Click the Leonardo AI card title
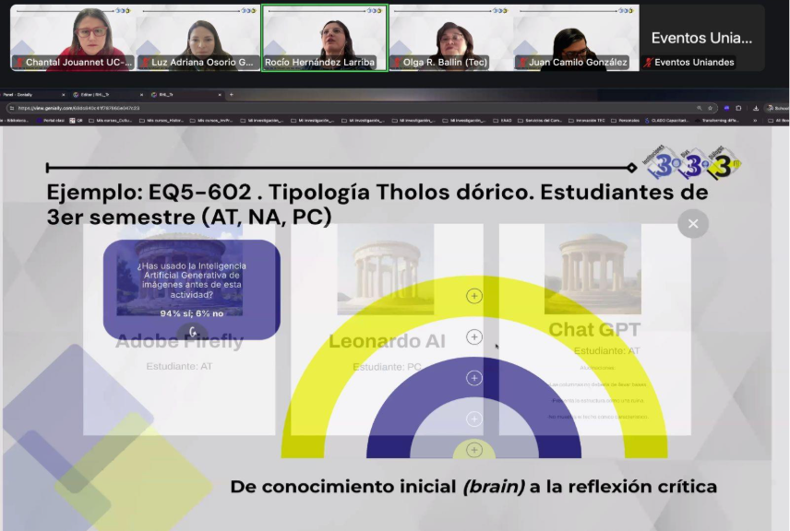The image size is (790, 531). pos(387,342)
